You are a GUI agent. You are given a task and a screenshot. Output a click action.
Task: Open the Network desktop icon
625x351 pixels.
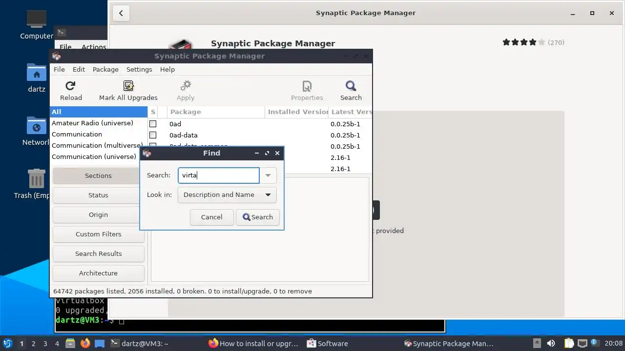pyautogui.click(x=37, y=126)
